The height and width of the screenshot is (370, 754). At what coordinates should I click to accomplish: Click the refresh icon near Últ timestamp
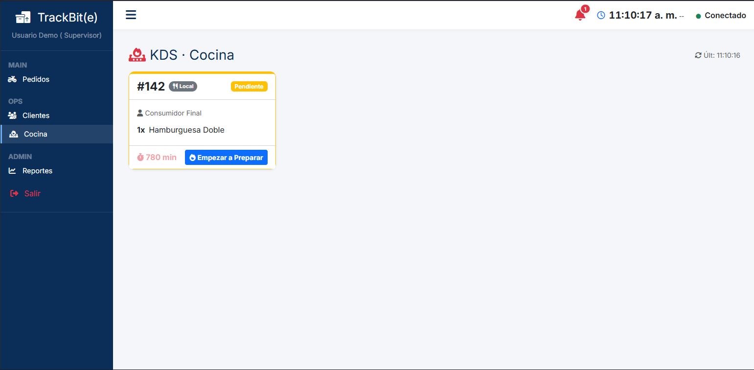(x=698, y=55)
